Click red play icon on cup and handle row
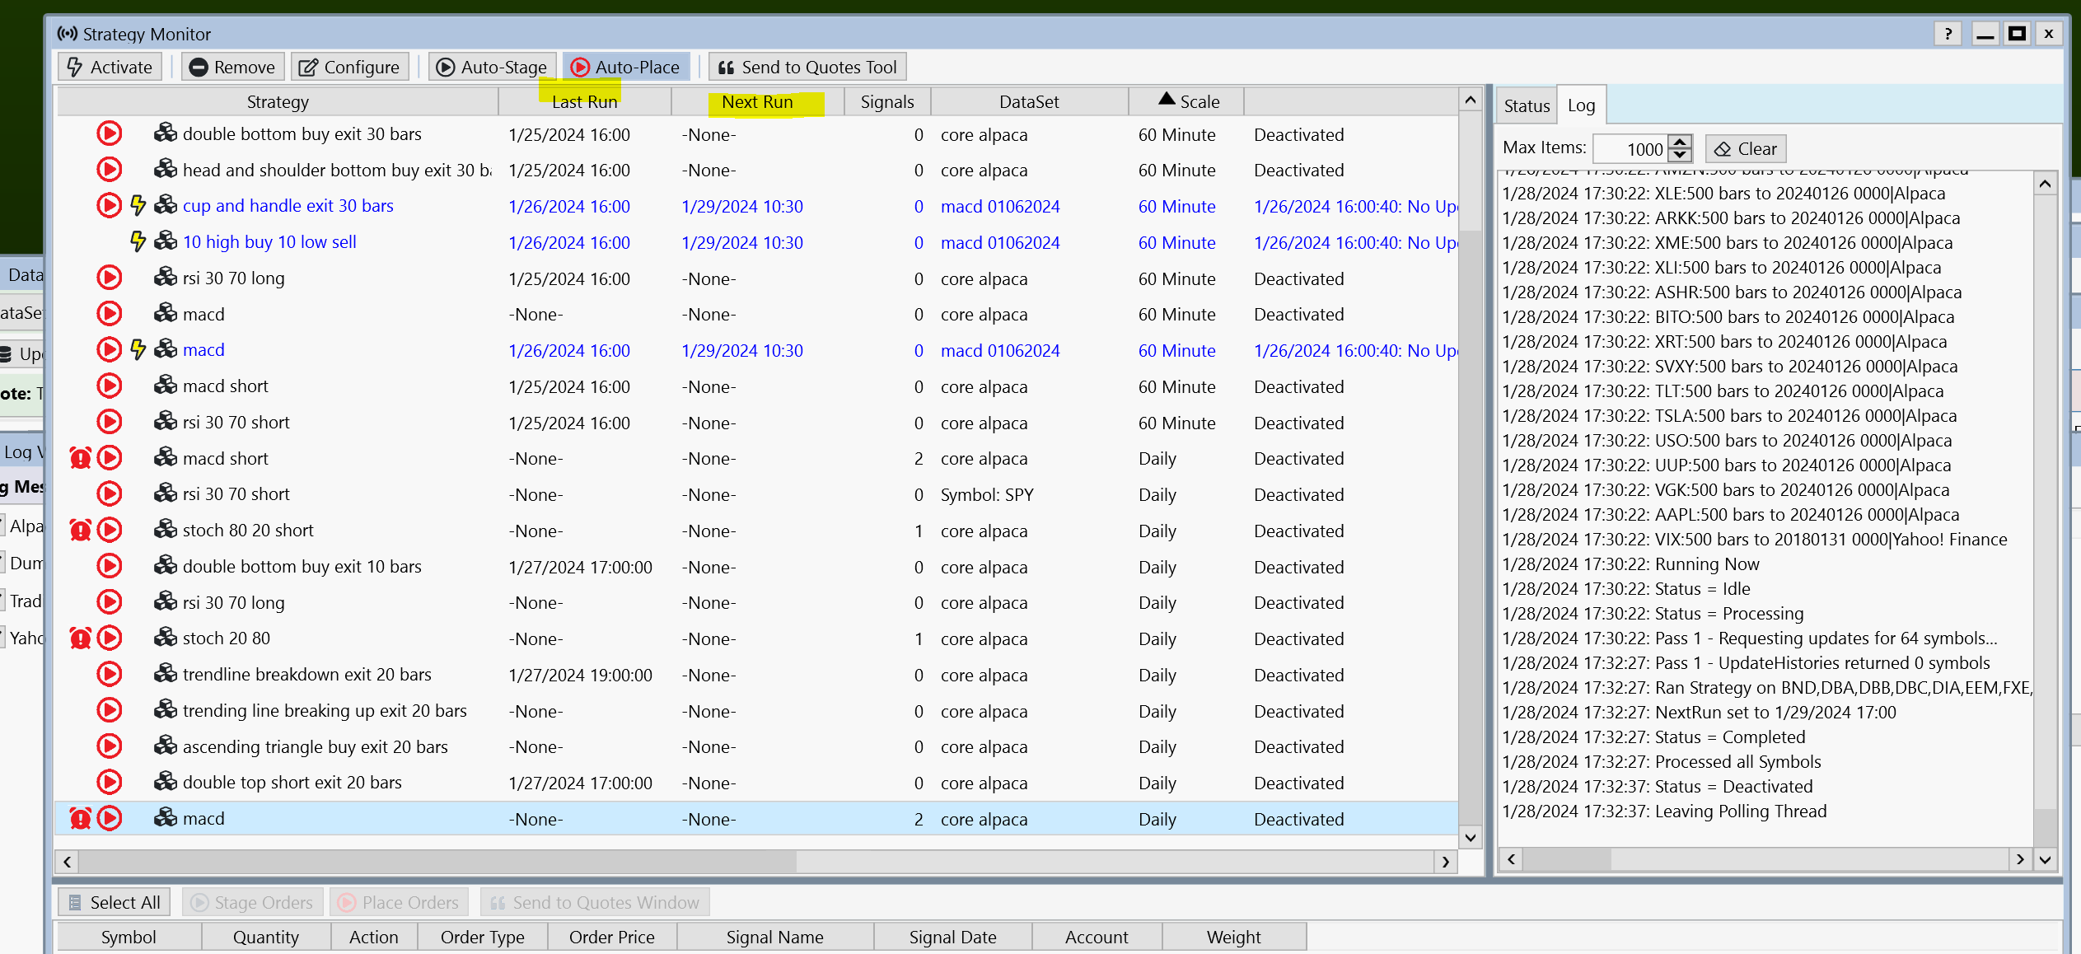 tap(110, 206)
